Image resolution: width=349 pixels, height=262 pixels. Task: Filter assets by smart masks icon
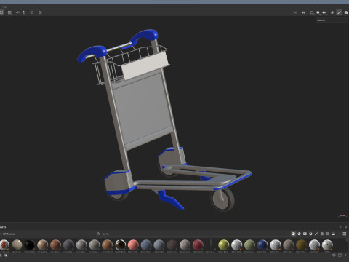[x=305, y=234]
